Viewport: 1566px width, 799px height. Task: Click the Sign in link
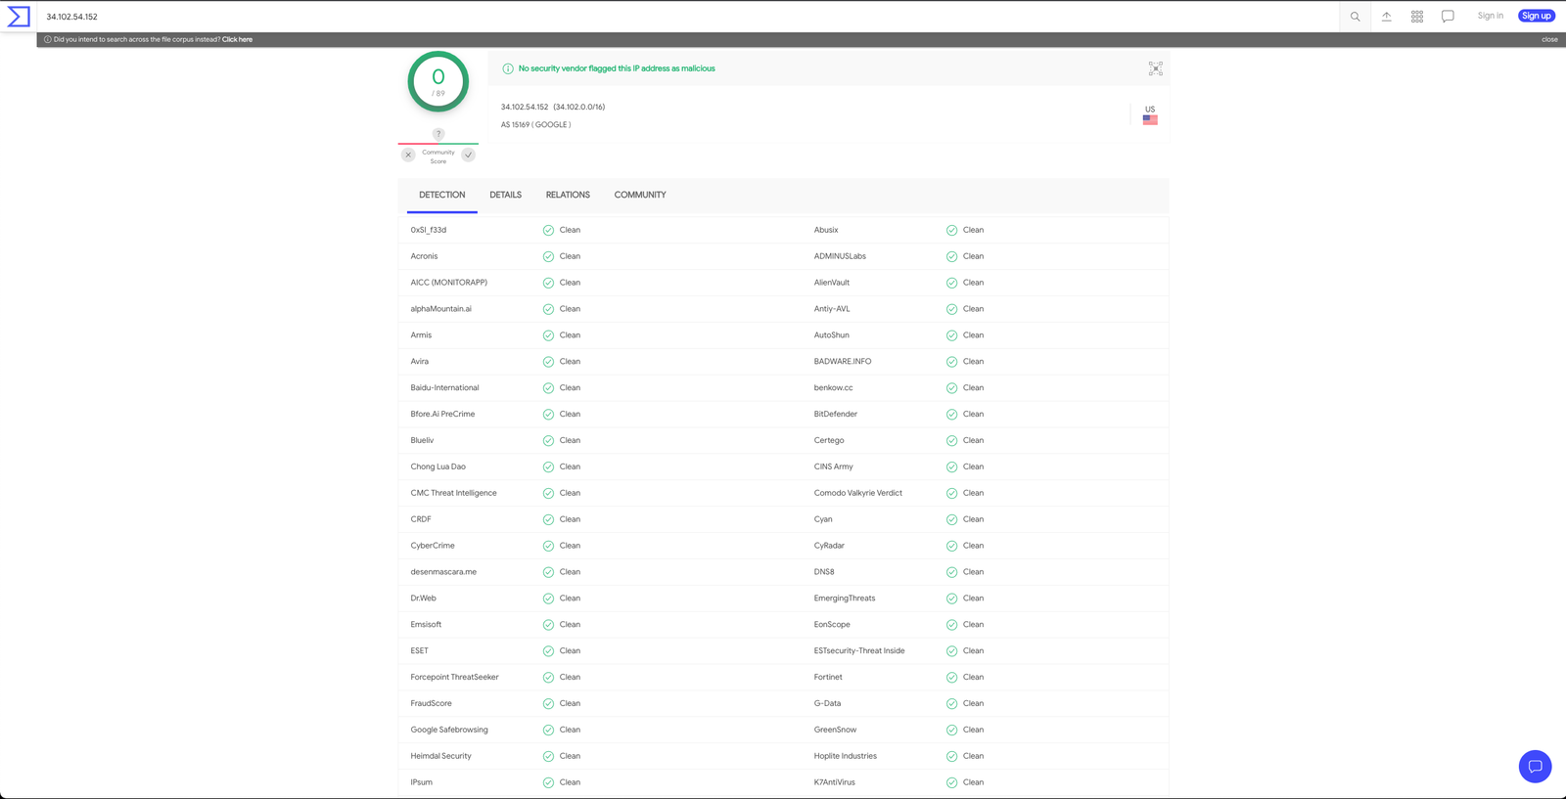click(1491, 16)
